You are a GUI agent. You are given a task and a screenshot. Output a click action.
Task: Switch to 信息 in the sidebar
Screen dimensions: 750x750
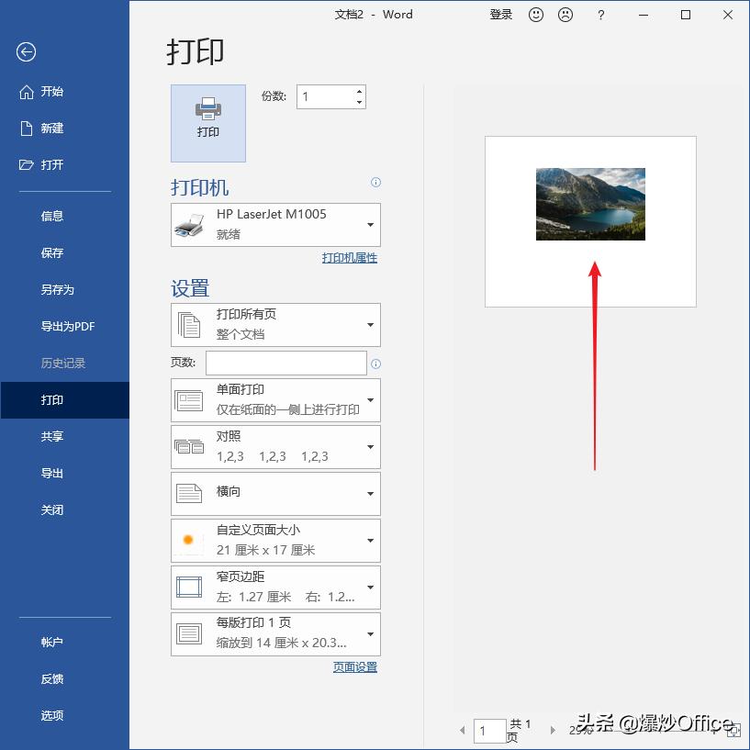[52, 216]
